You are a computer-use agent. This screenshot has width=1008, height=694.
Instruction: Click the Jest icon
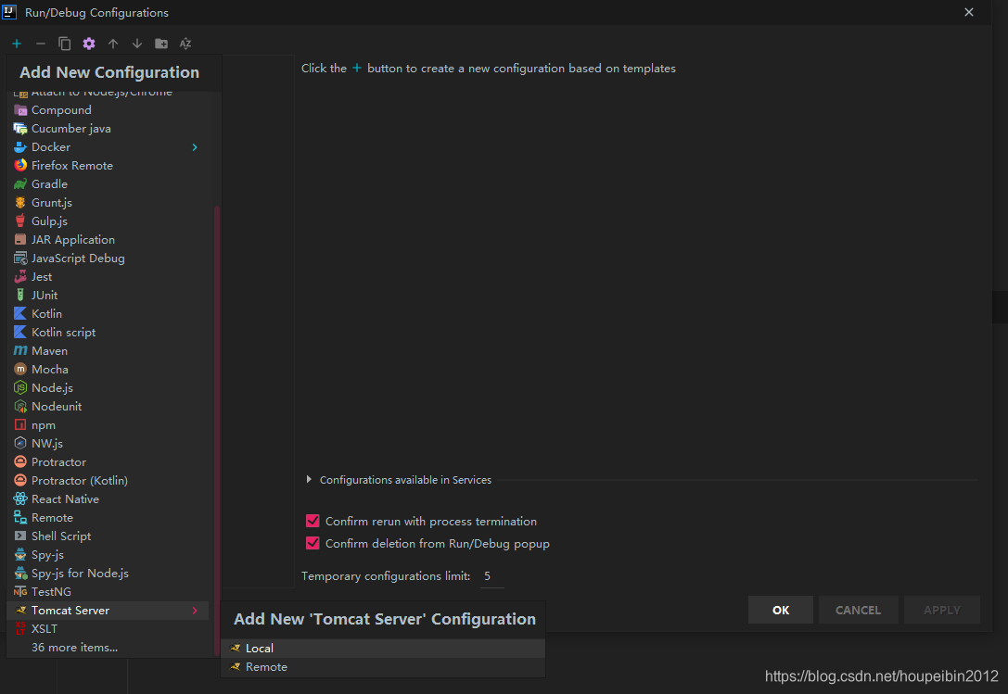[20, 277]
